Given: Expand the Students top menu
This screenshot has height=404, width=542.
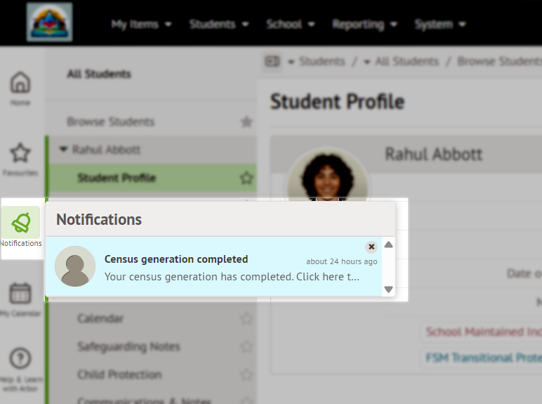Looking at the screenshot, I should tap(218, 24).
